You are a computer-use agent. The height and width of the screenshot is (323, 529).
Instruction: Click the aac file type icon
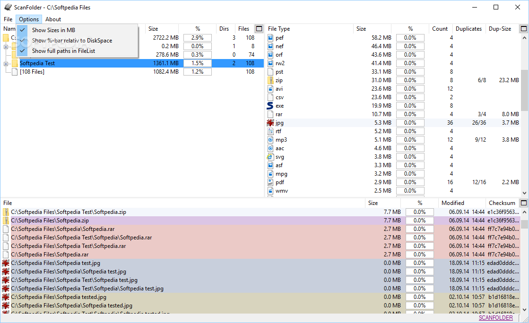tap(270, 148)
